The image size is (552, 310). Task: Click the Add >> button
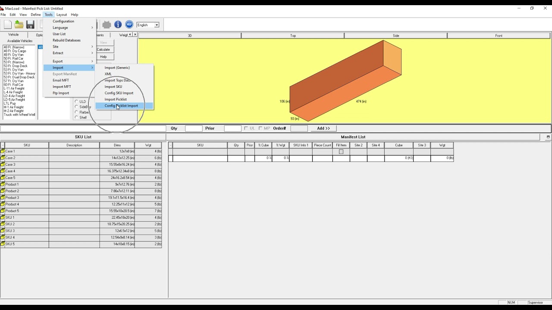point(323,128)
